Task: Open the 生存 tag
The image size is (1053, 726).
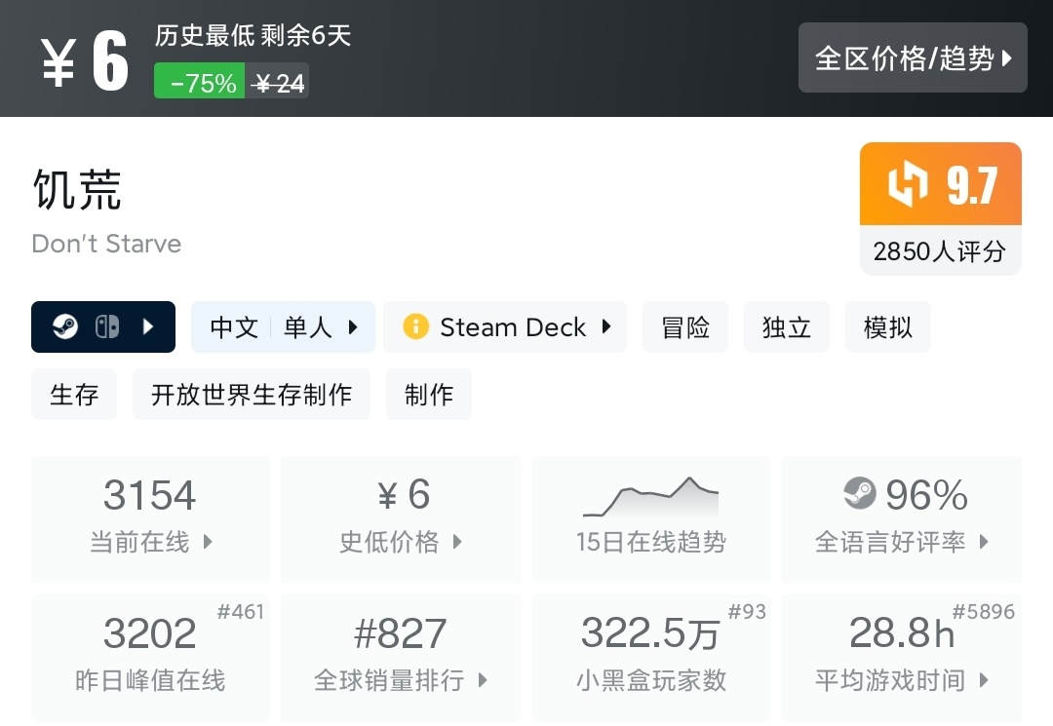Action: tap(74, 394)
